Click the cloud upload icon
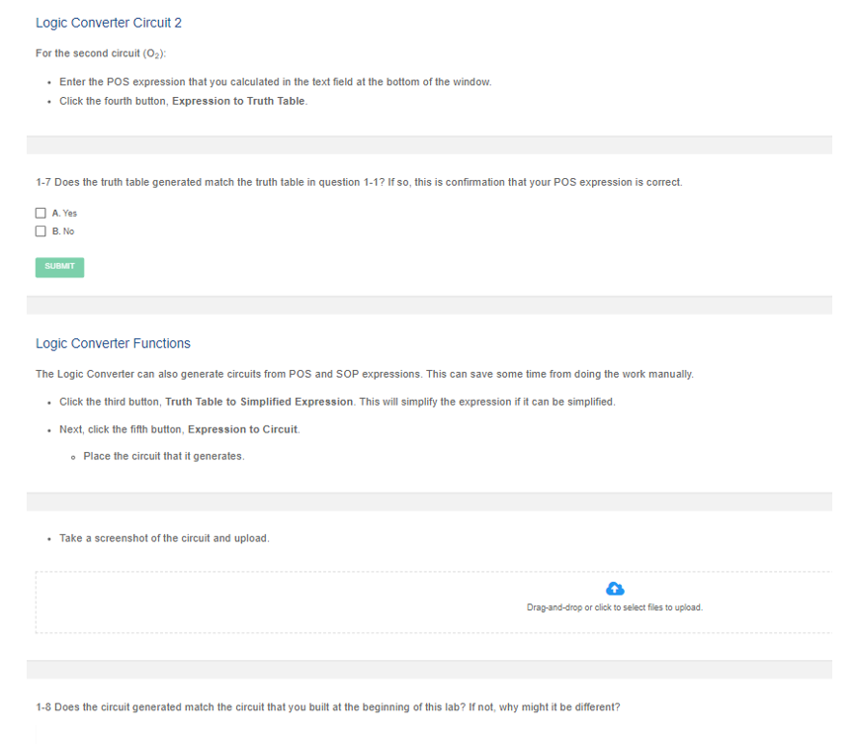857x744 pixels. click(615, 588)
